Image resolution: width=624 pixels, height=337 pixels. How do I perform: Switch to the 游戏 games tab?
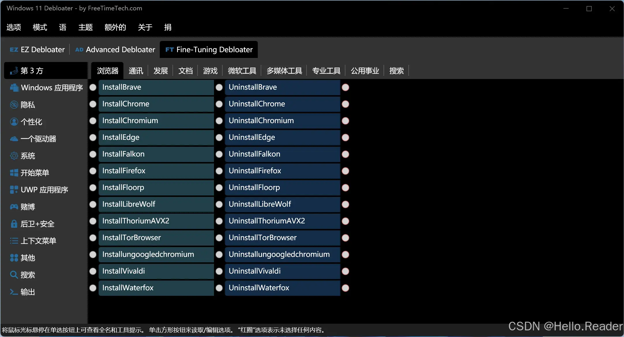click(210, 71)
